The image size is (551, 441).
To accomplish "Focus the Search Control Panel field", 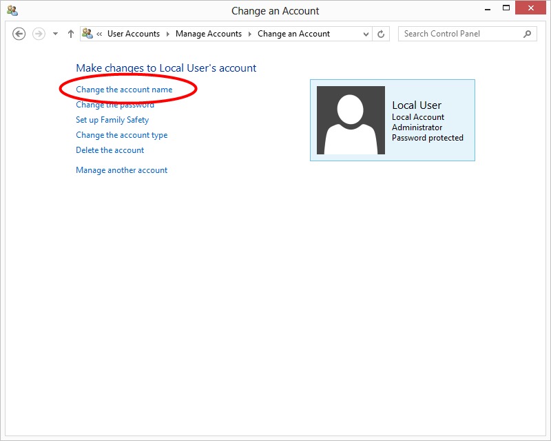I will point(459,34).
